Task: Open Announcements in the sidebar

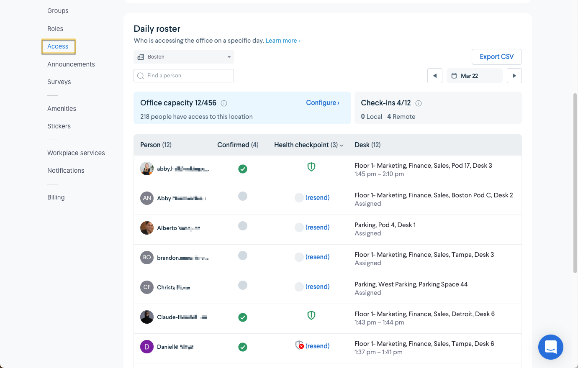Action: pos(71,64)
